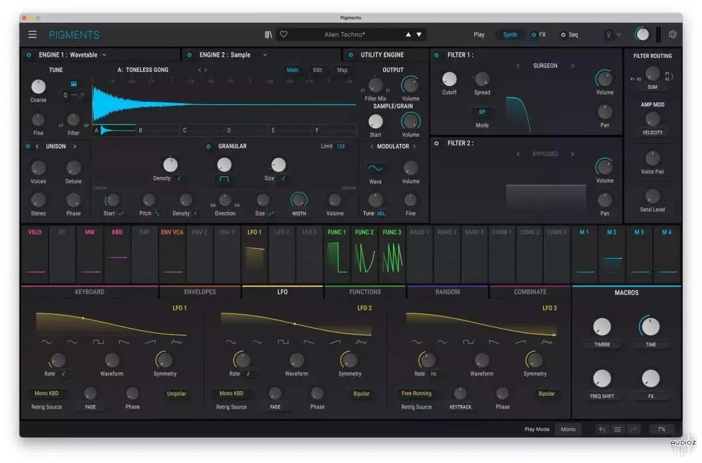Select the square waveform shape for LFO 2
This screenshot has width=702, height=463.
coord(283,342)
